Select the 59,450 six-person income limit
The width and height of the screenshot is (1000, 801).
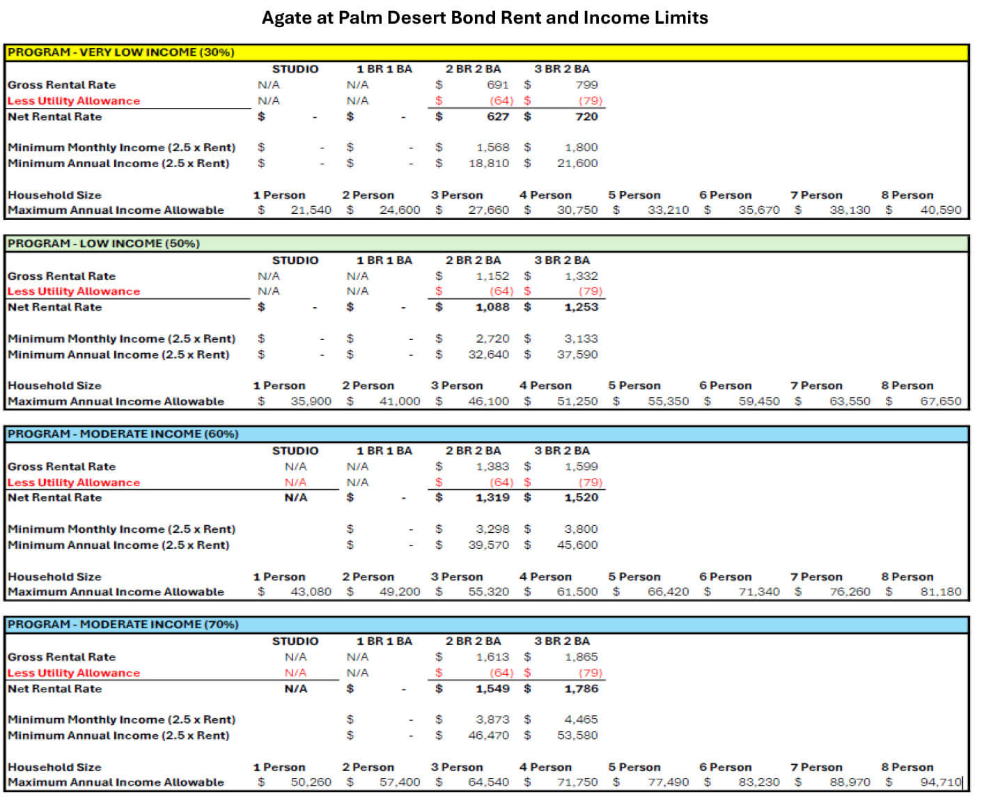pos(759,402)
